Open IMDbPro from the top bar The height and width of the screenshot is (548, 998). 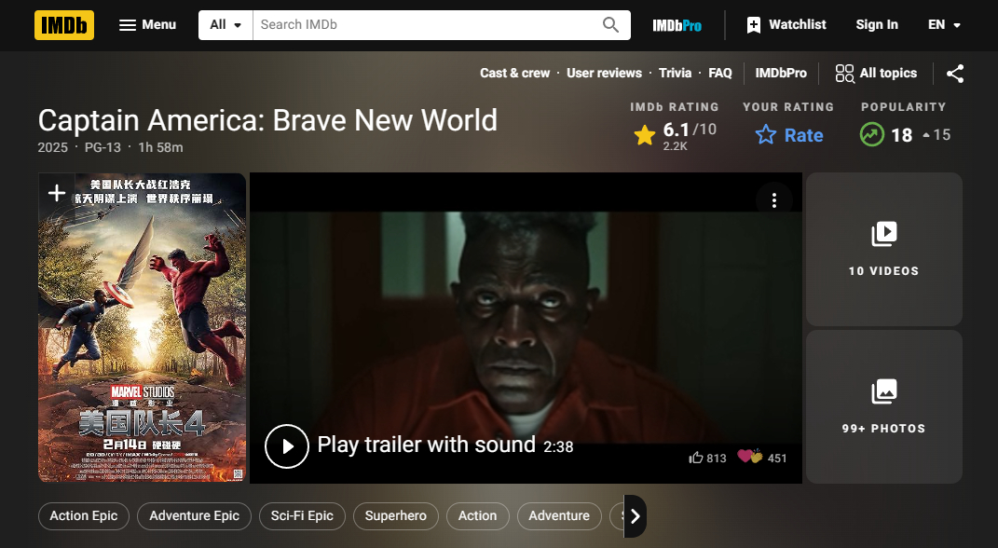tap(677, 25)
